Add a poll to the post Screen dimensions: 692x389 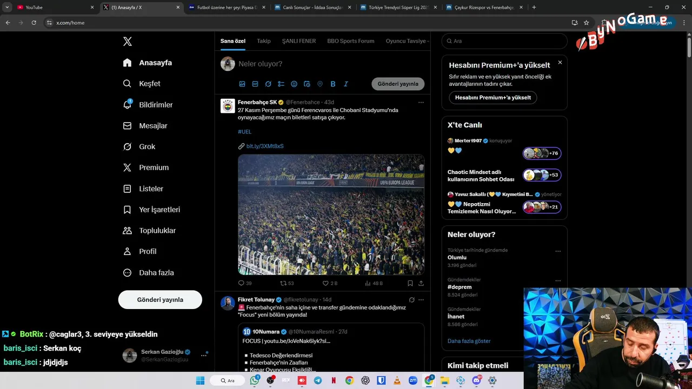coord(281,84)
